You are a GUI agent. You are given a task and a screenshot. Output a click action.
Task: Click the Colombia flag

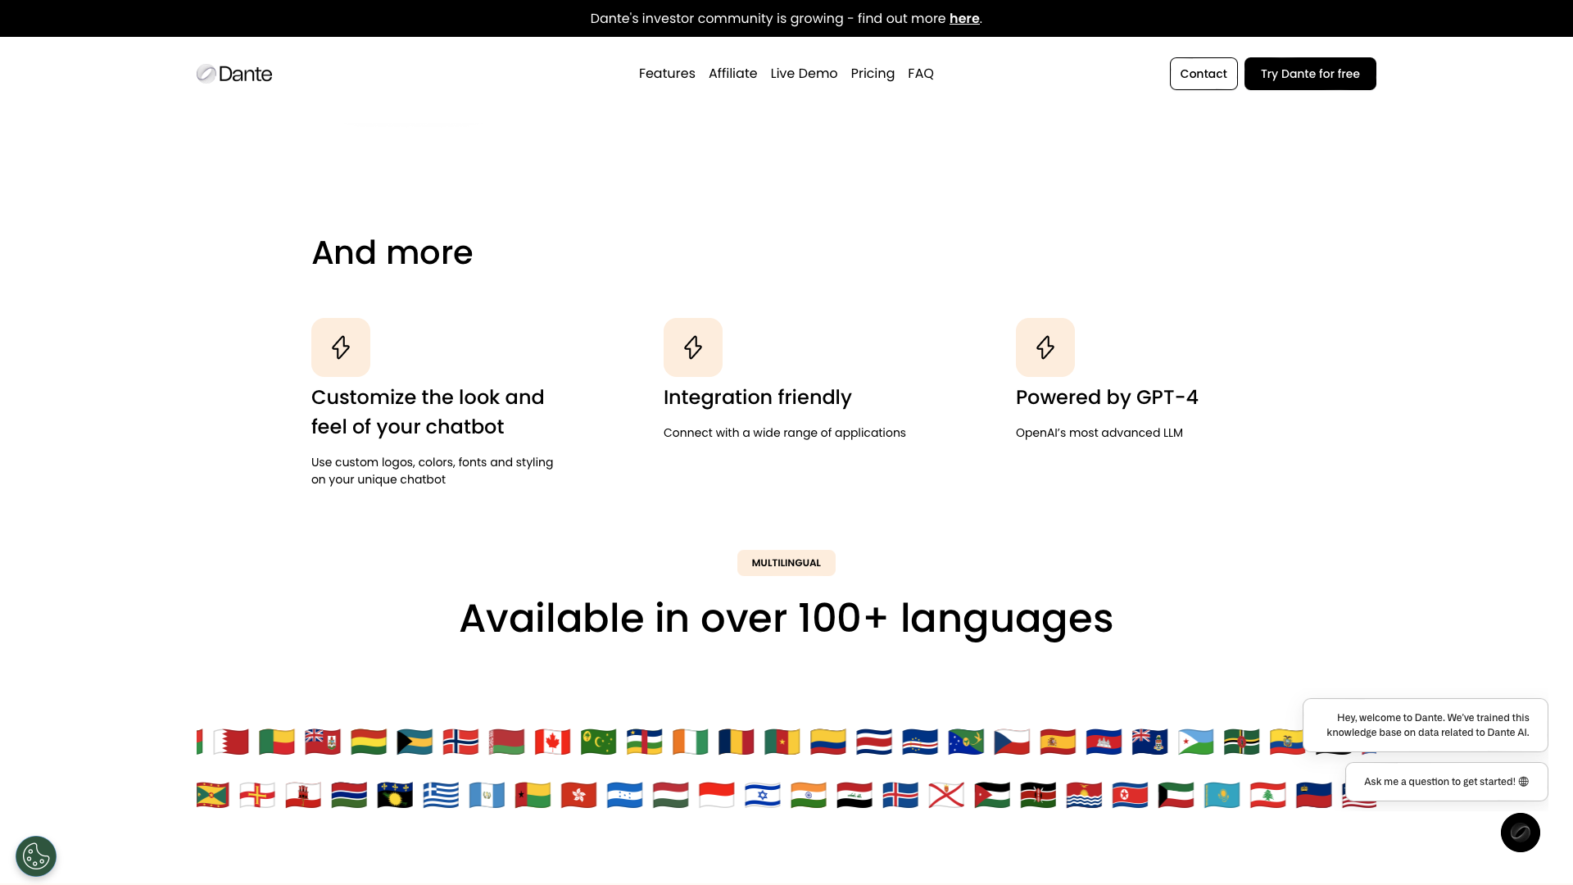[x=827, y=742]
